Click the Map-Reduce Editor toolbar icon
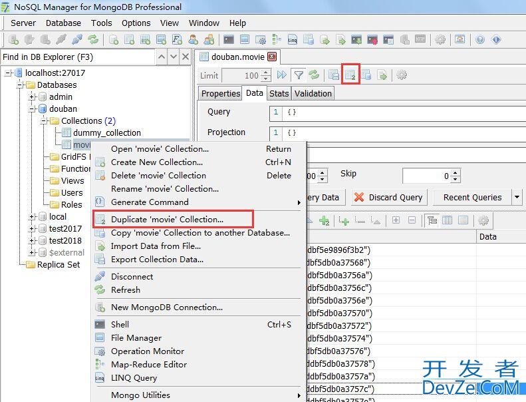Viewport: 526px width, 402px height. pos(277,40)
